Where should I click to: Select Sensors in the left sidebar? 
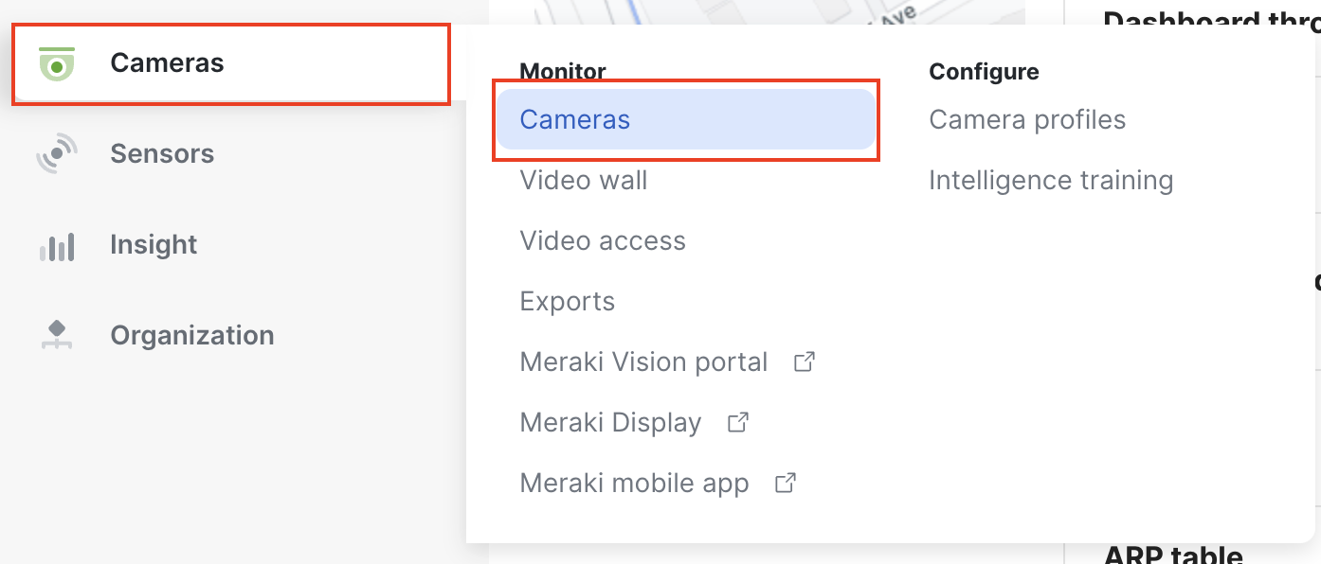point(161,153)
